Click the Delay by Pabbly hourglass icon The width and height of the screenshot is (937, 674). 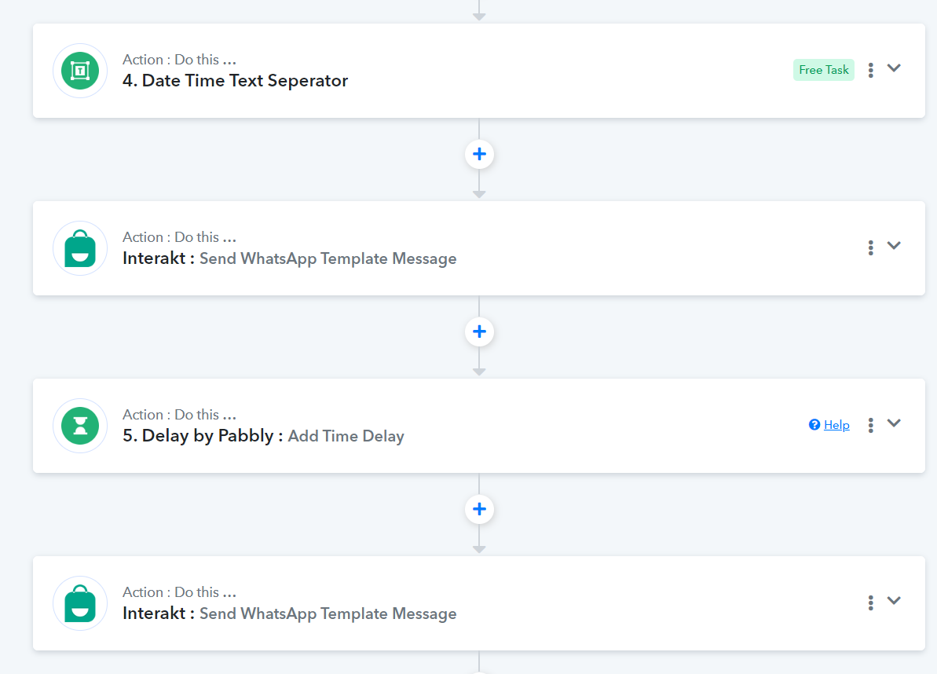point(80,426)
